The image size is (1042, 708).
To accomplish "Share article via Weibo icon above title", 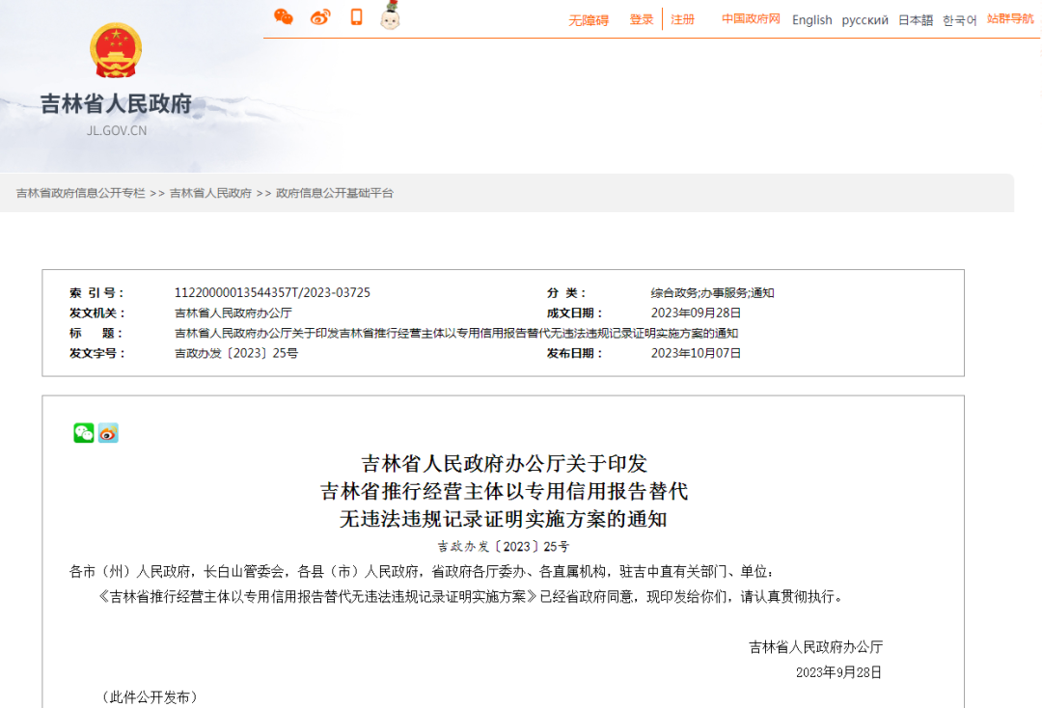I will (108, 433).
